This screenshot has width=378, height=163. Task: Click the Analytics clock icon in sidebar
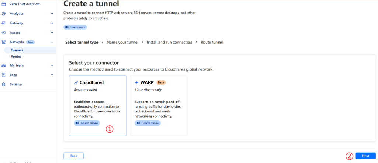click(x=4, y=13)
